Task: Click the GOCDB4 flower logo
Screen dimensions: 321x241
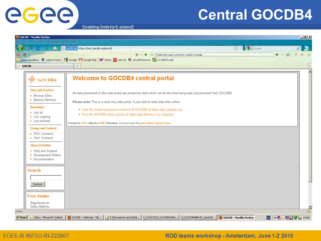Action: (32, 80)
